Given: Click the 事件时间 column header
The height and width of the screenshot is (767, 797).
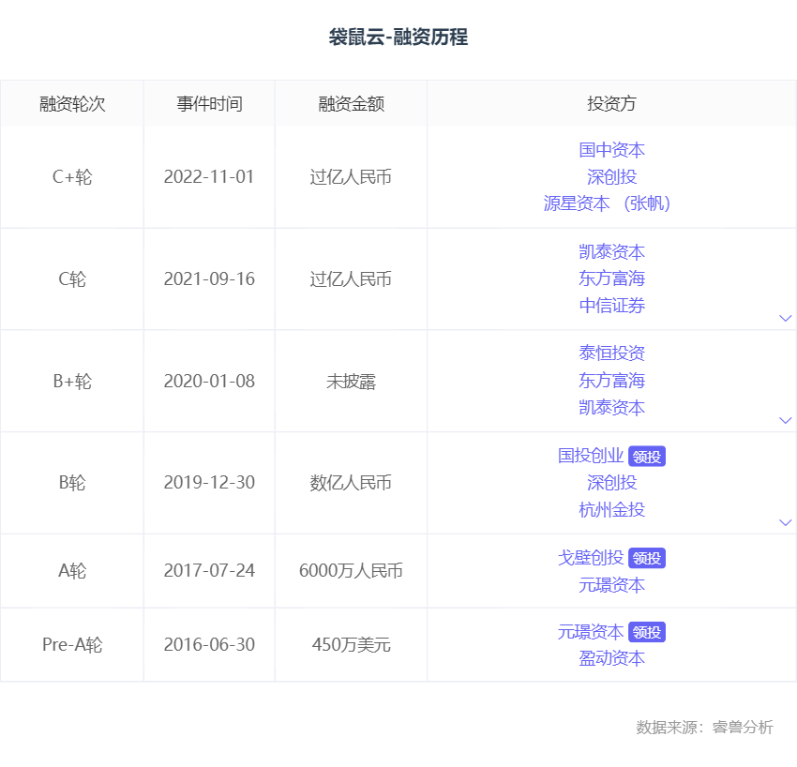Looking at the screenshot, I should 209,104.
